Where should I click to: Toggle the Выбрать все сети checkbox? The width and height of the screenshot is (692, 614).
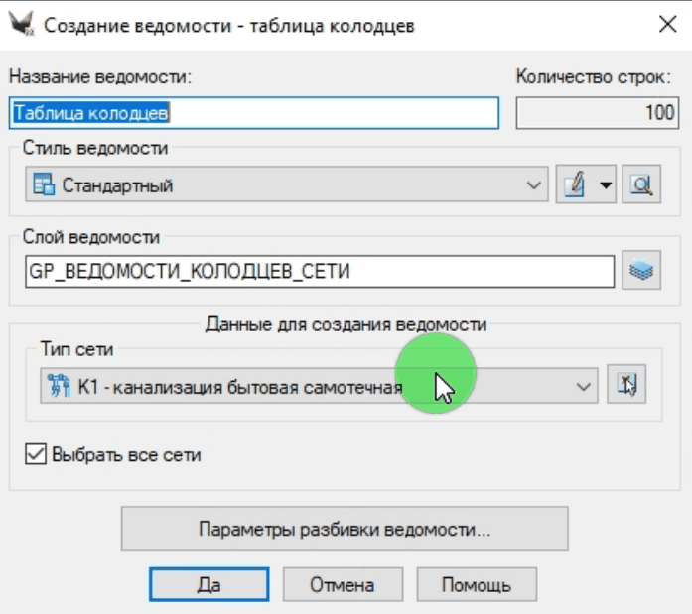tap(36, 454)
